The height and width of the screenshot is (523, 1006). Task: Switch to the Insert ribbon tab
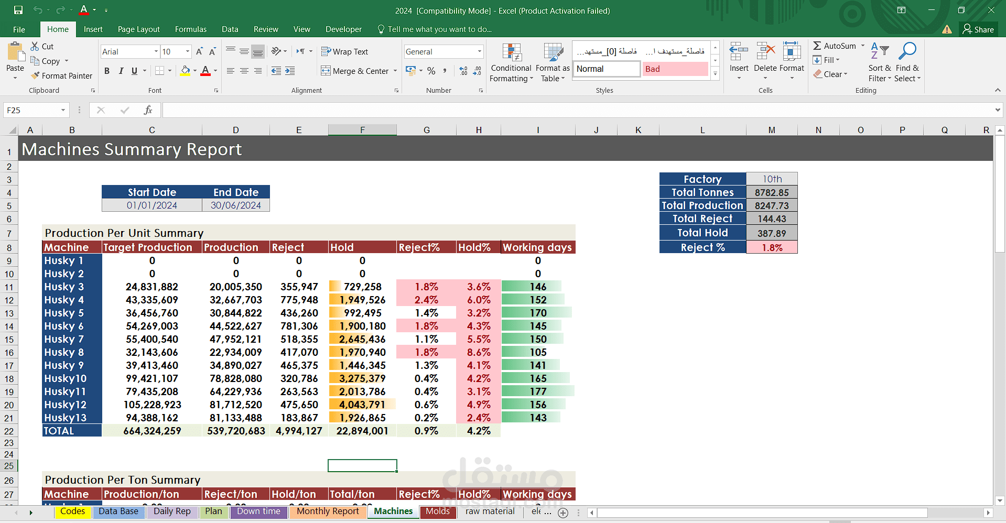[x=93, y=29]
